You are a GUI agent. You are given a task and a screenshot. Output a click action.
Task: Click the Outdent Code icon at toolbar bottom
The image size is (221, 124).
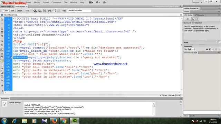(2, 91)
